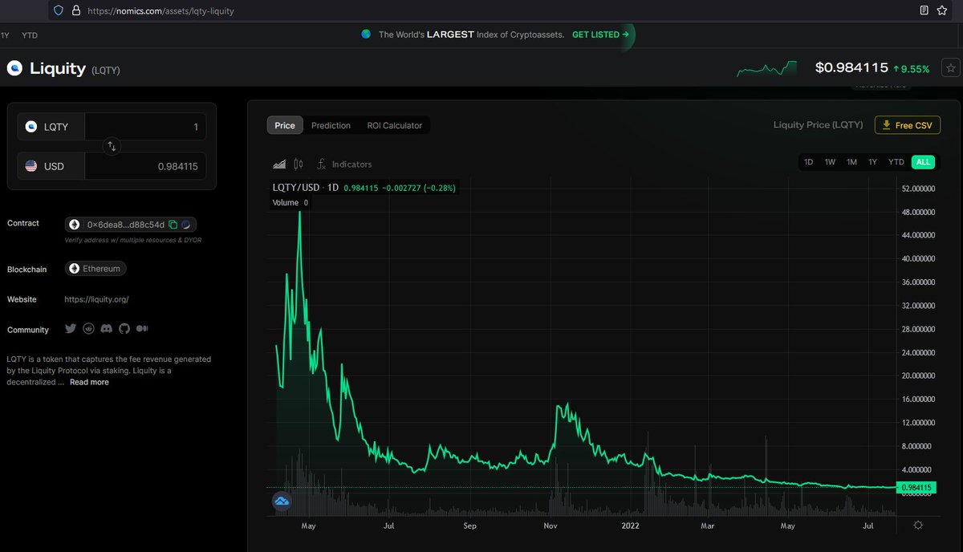Screen dimensions: 963x552
Task: Select the ALL time range
Action: click(x=923, y=162)
